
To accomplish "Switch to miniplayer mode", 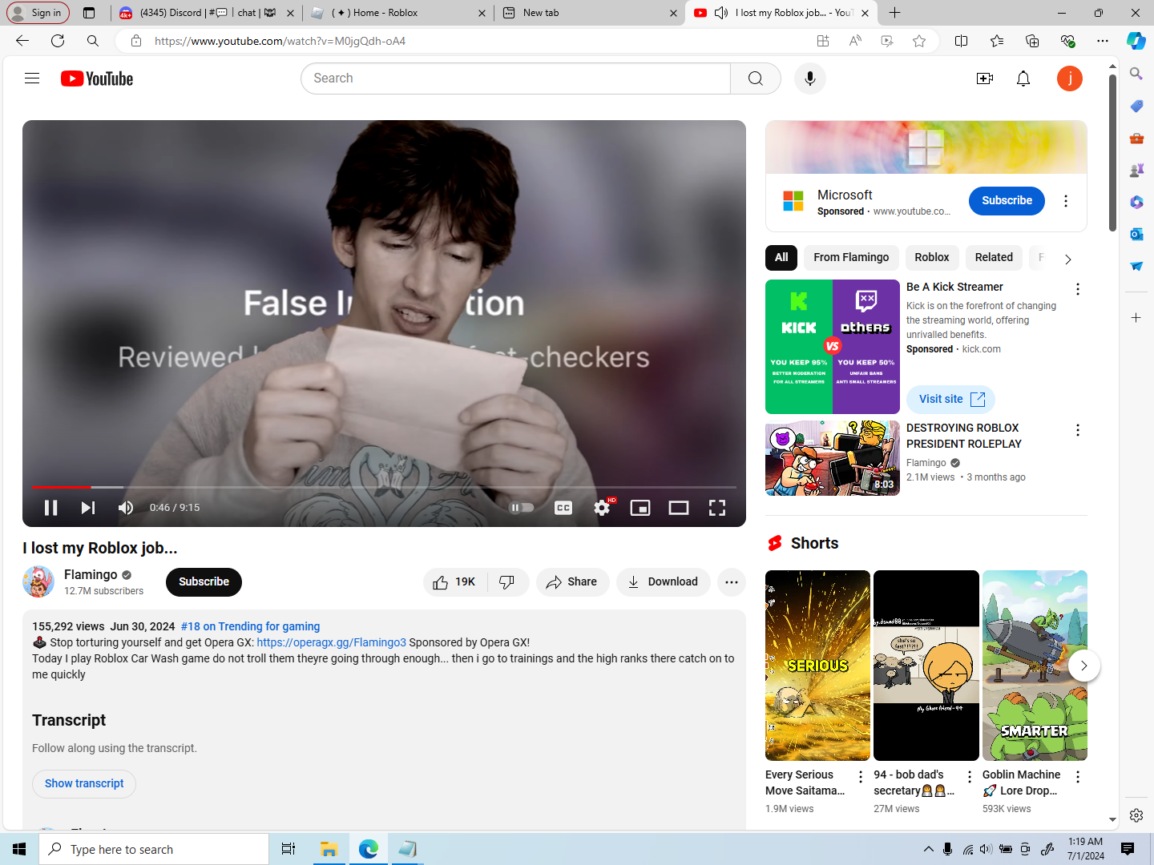I will (x=640, y=508).
